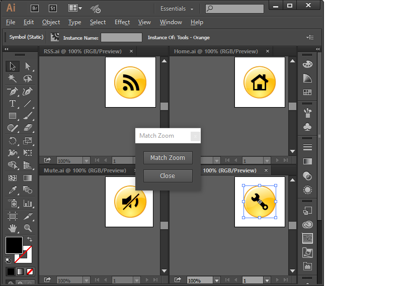
Task: Click the Close button in dialog
Action: click(168, 176)
